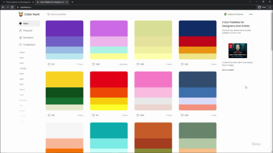
Task: Filter palettes by Light tag
Action: point(22,79)
